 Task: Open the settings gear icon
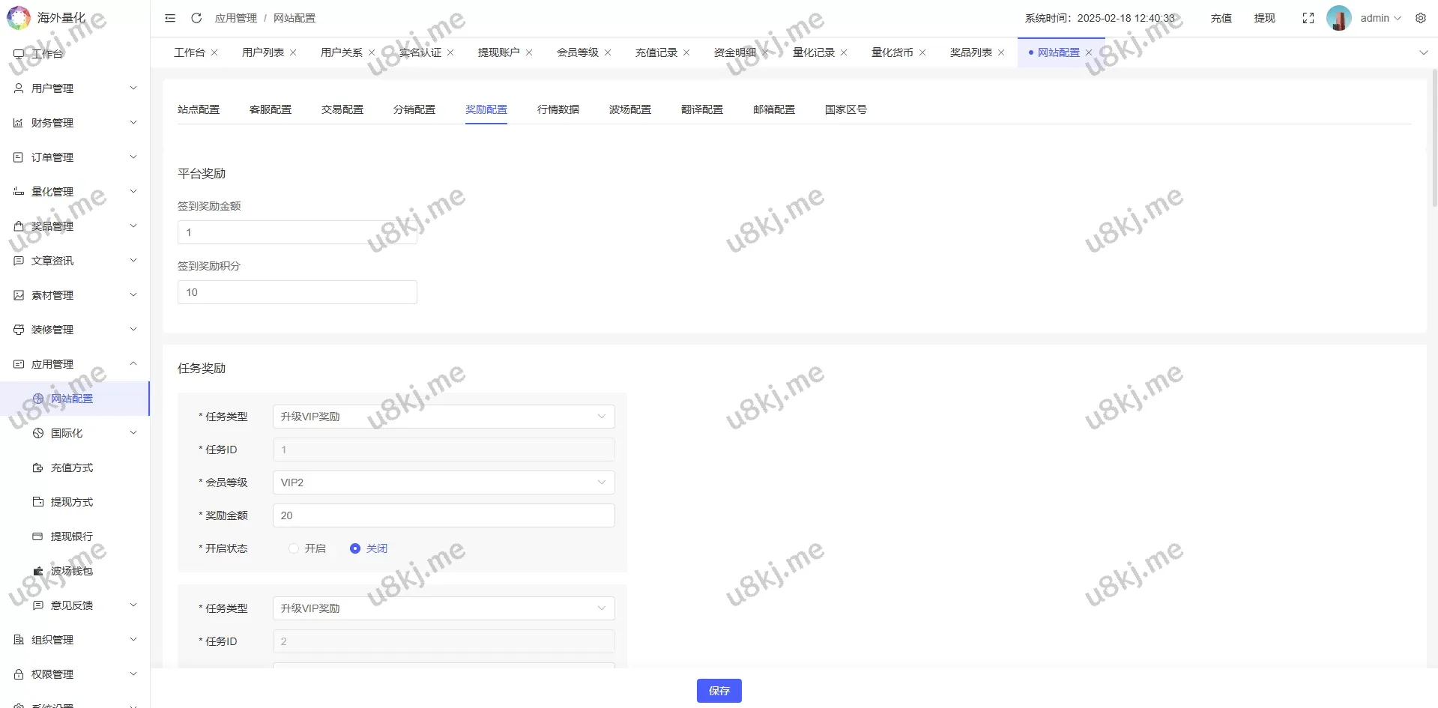(1421, 18)
